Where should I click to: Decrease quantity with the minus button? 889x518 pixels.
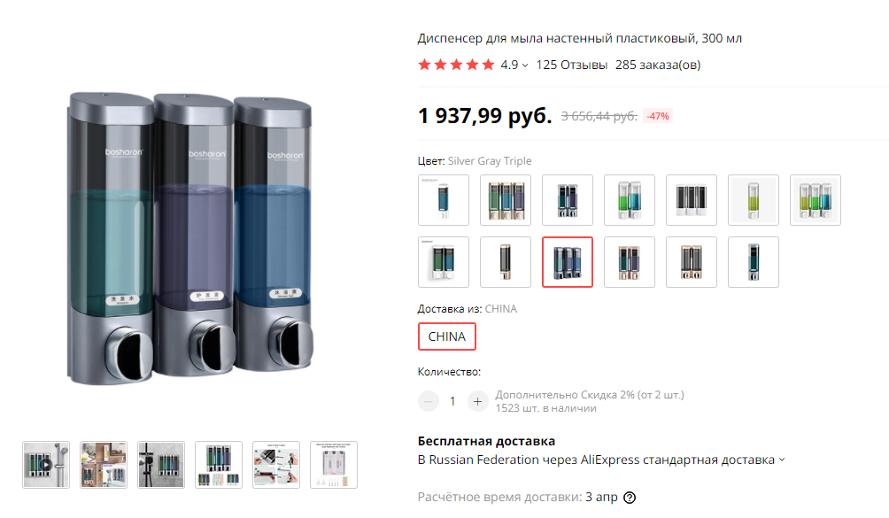pyautogui.click(x=429, y=401)
